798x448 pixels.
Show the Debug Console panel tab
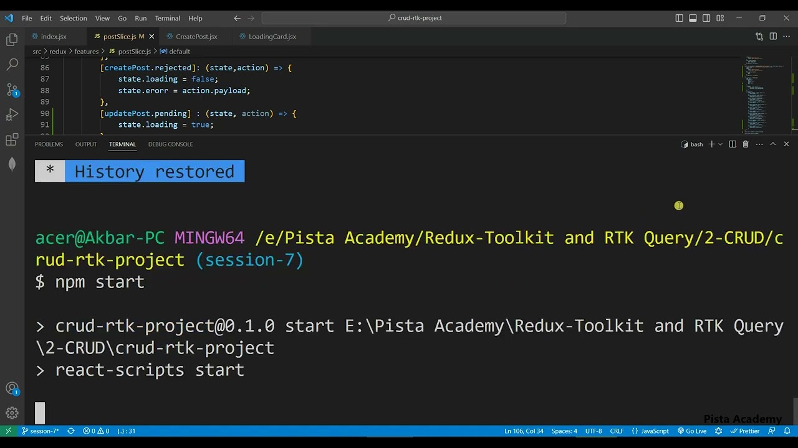coord(170,144)
